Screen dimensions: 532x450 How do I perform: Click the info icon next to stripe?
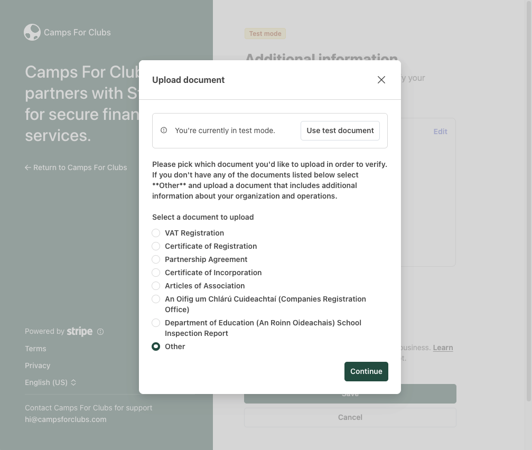100,332
